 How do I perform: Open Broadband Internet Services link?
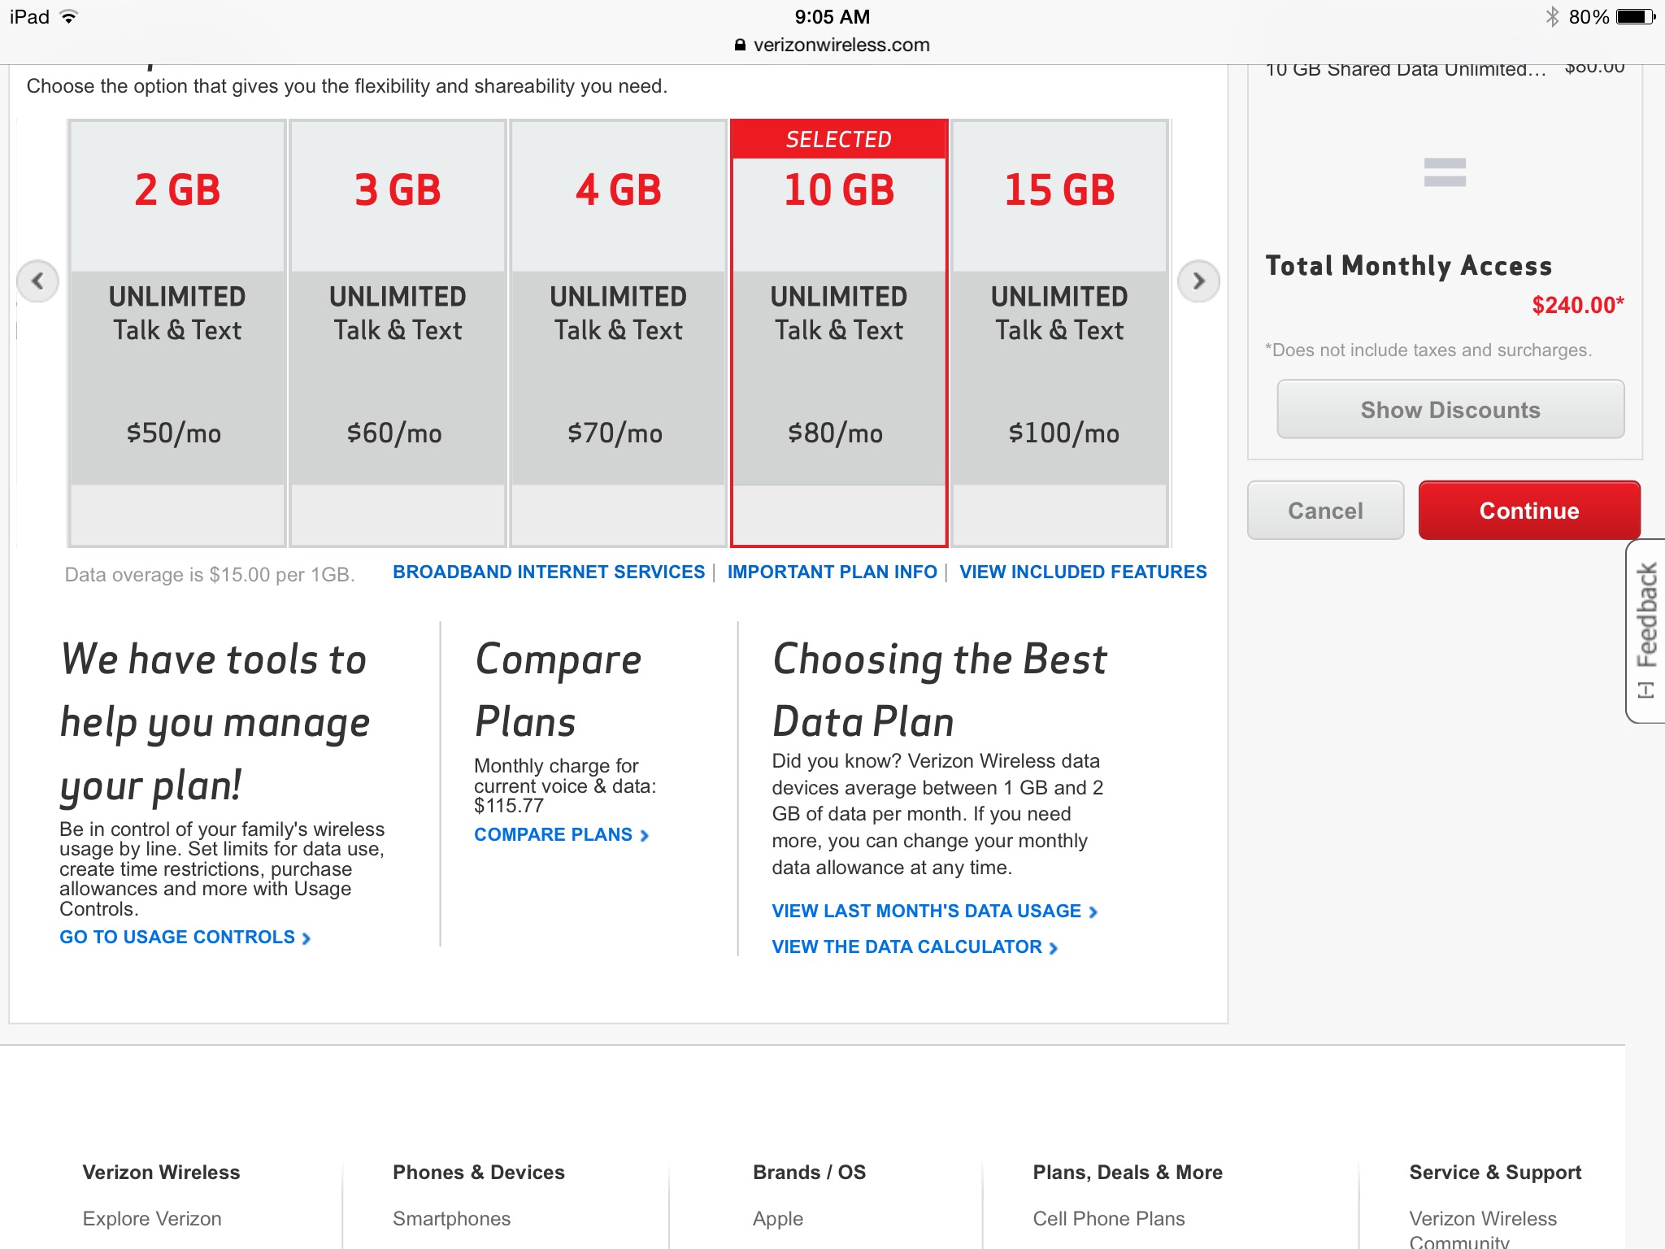[x=549, y=572]
